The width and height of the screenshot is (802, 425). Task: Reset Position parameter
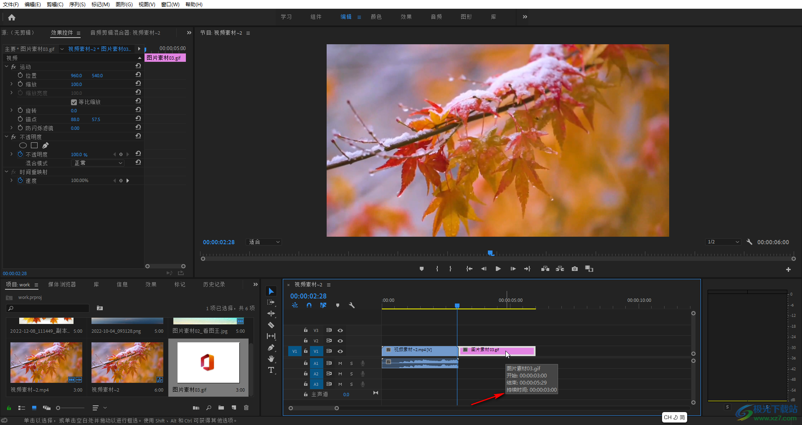coord(138,75)
